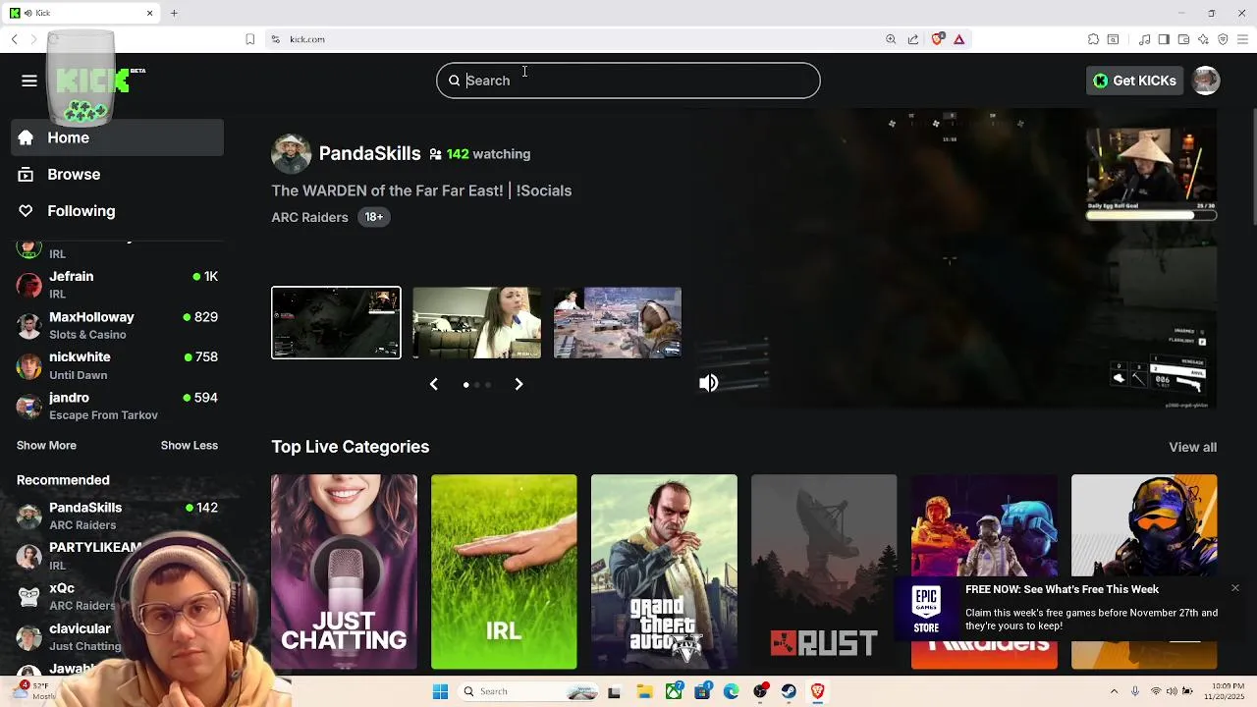The width and height of the screenshot is (1257, 707).
Task: Click the share page icon
Action: pyautogui.click(x=913, y=39)
